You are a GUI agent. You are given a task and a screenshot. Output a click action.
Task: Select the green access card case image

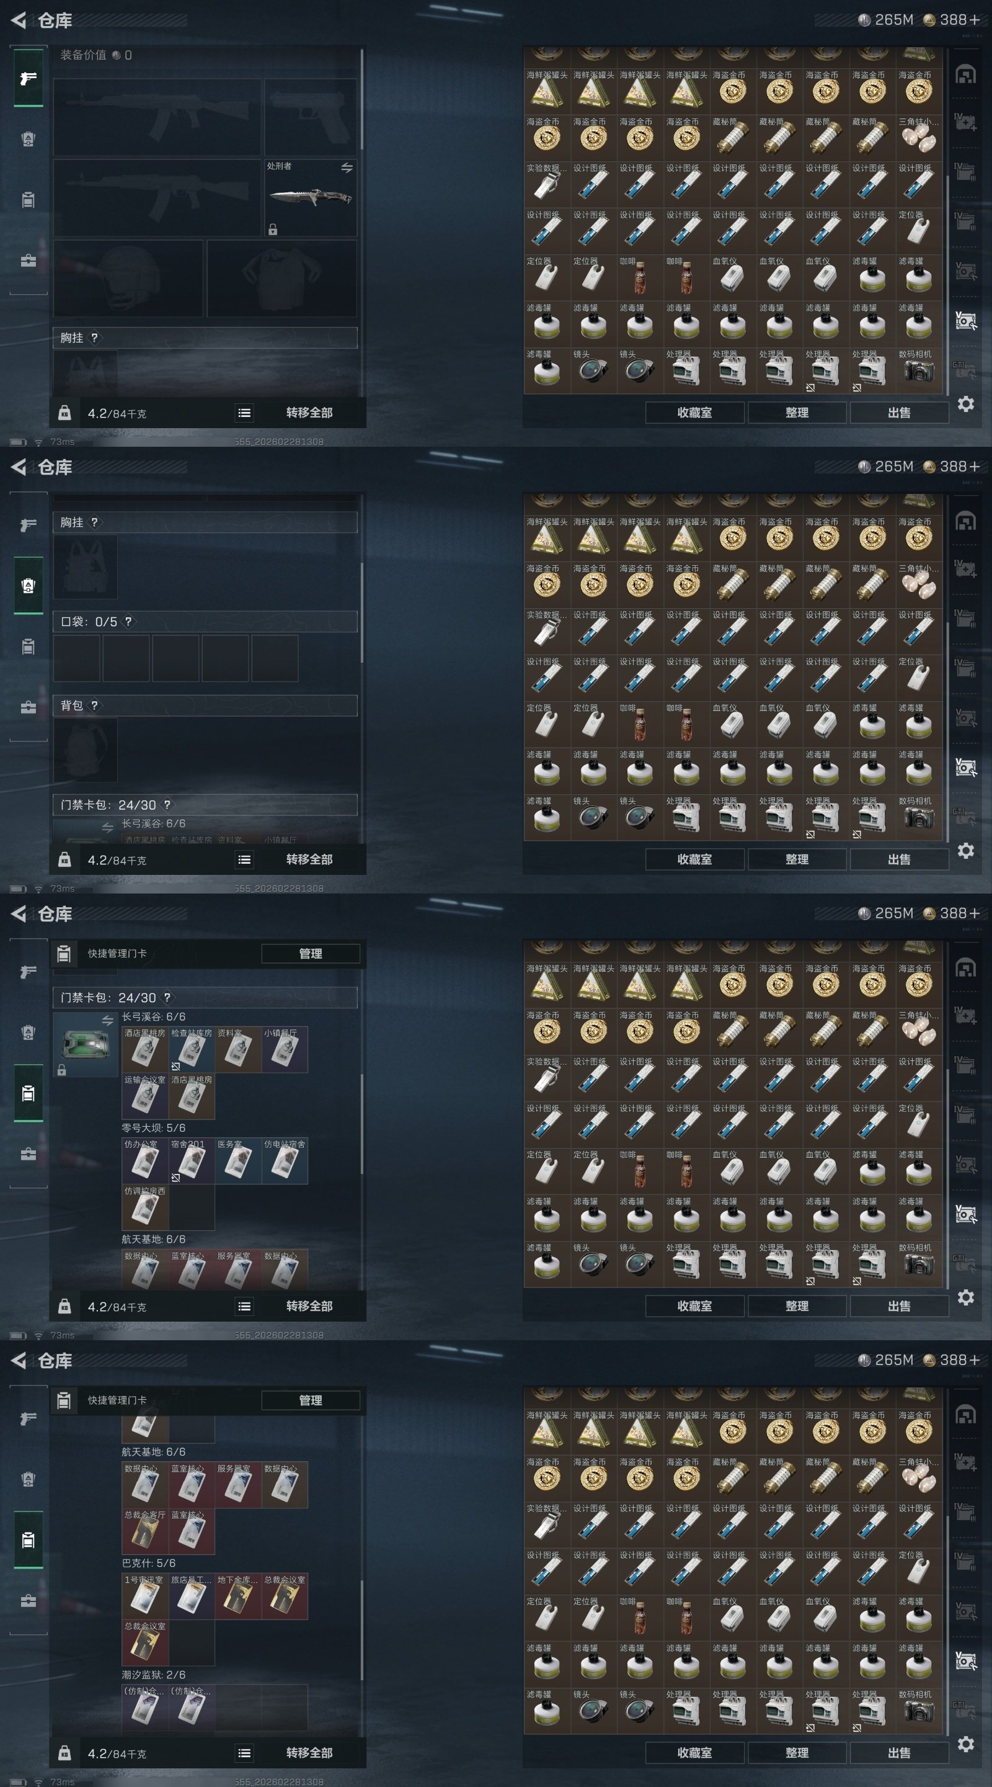click(x=86, y=1044)
